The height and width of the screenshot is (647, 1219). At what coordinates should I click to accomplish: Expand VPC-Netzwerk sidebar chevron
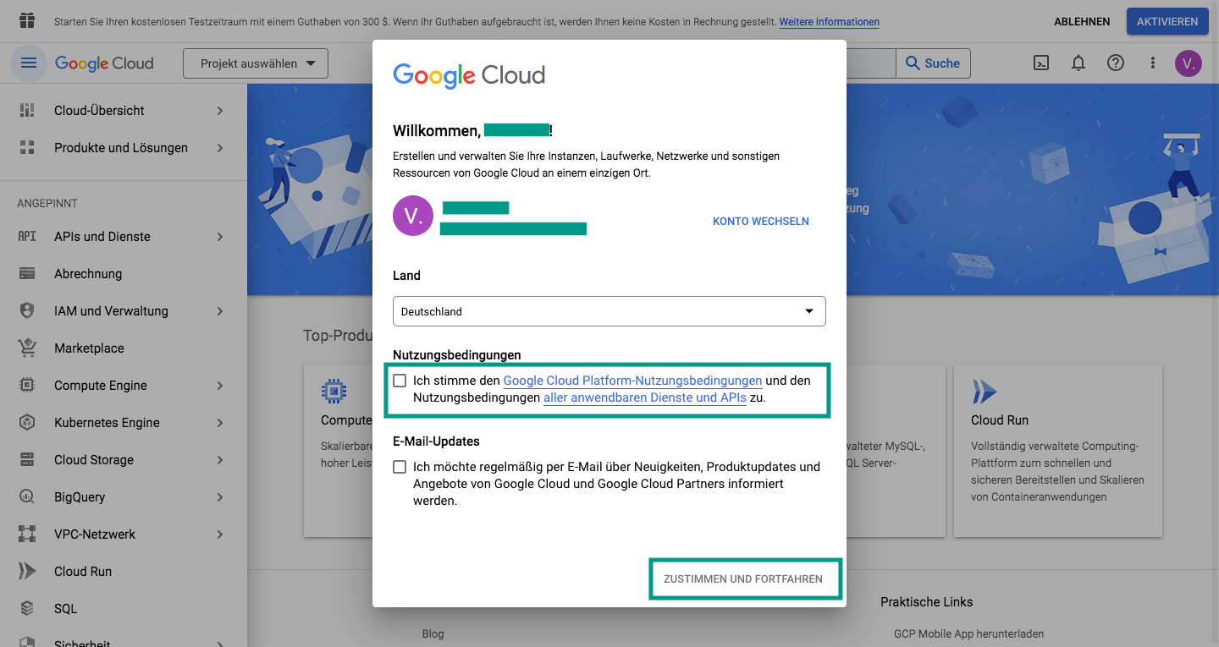coord(220,535)
